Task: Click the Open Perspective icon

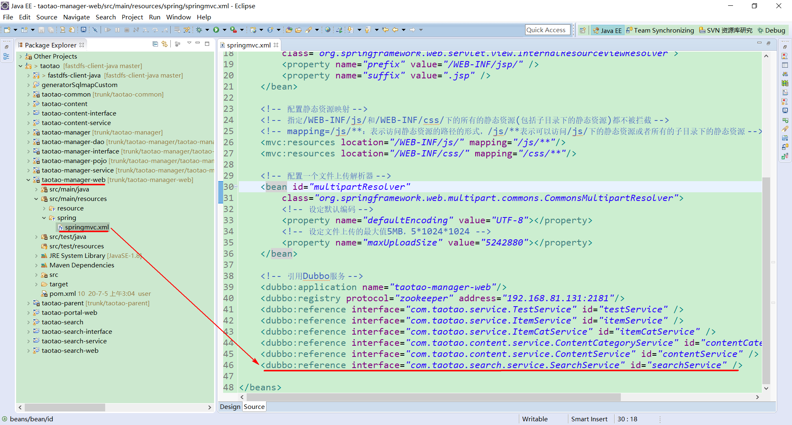Action: [x=582, y=30]
